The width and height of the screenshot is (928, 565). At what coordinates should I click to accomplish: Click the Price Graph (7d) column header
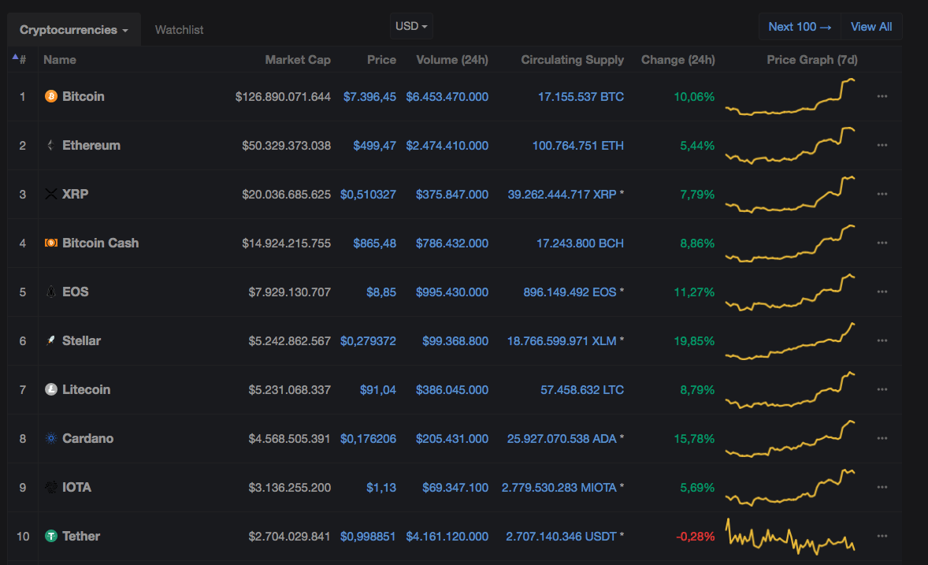(812, 60)
